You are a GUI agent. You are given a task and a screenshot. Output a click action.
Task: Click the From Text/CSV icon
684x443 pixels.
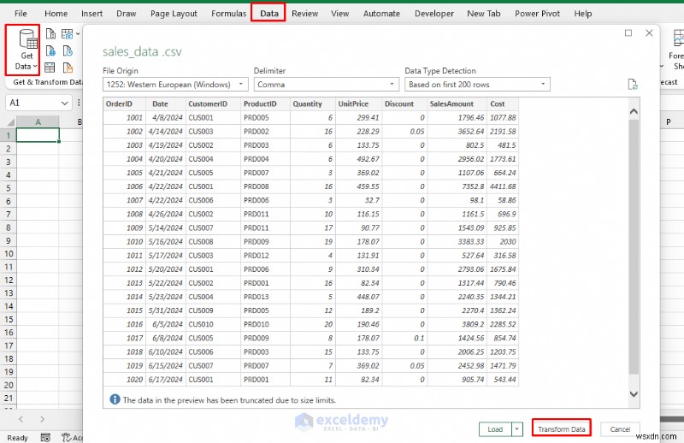pyautogui.click(x=50, y=34)
